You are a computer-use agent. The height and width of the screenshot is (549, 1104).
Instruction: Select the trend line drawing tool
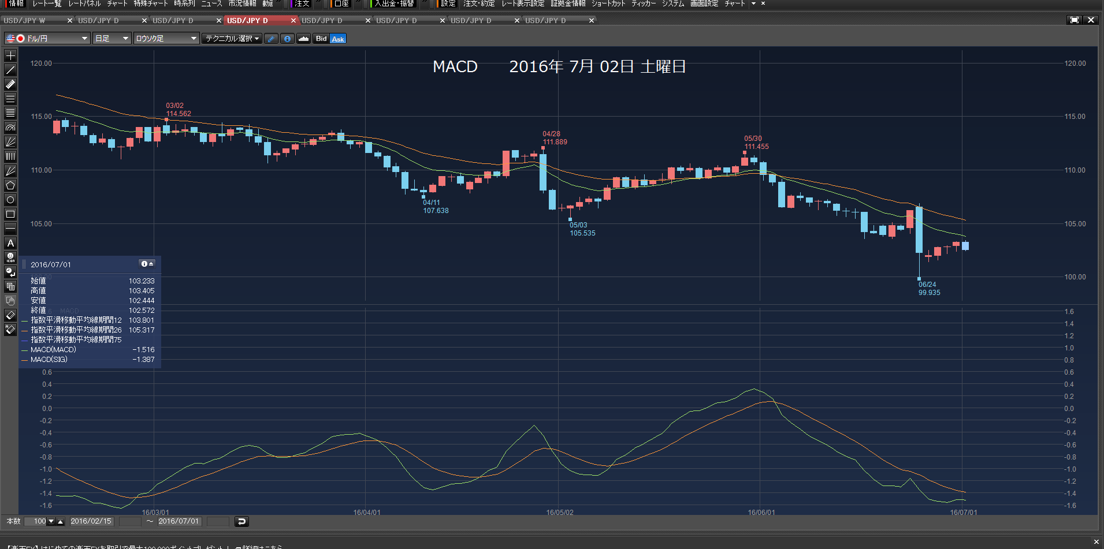[10, 70]
